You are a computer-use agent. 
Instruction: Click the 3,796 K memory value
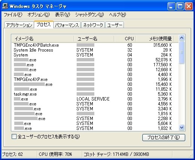tap(165, 99)
